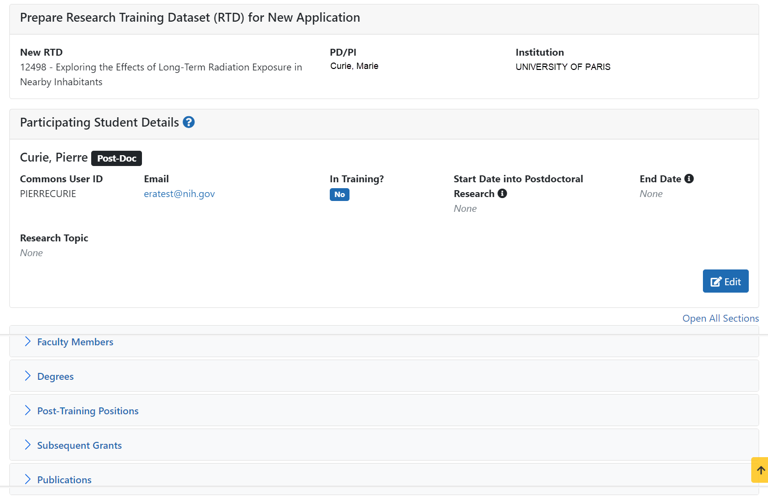Expand the Degrees section chevron
Screen dimensions: 768x500
point(28,376)
